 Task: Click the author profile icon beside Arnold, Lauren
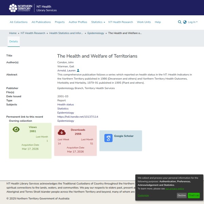click(78, 70)
